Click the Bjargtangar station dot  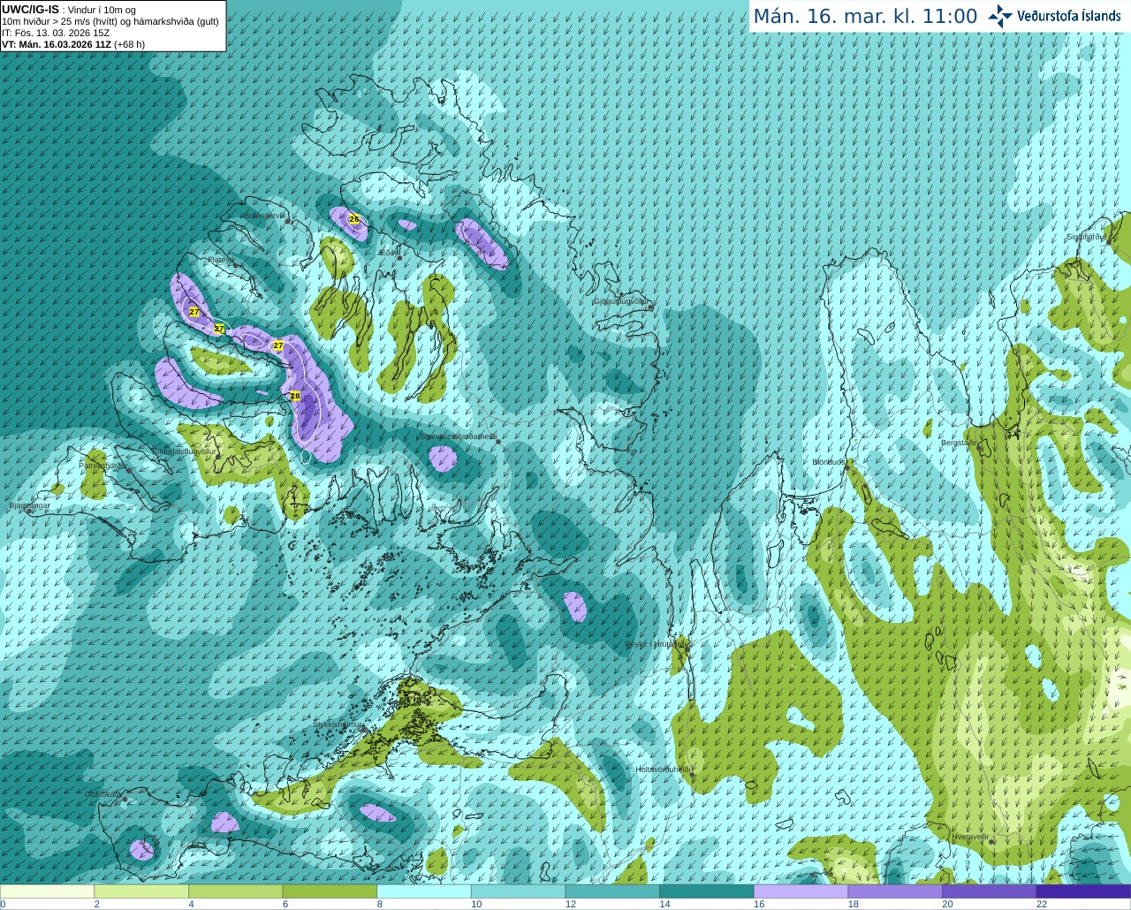[28, 511]
